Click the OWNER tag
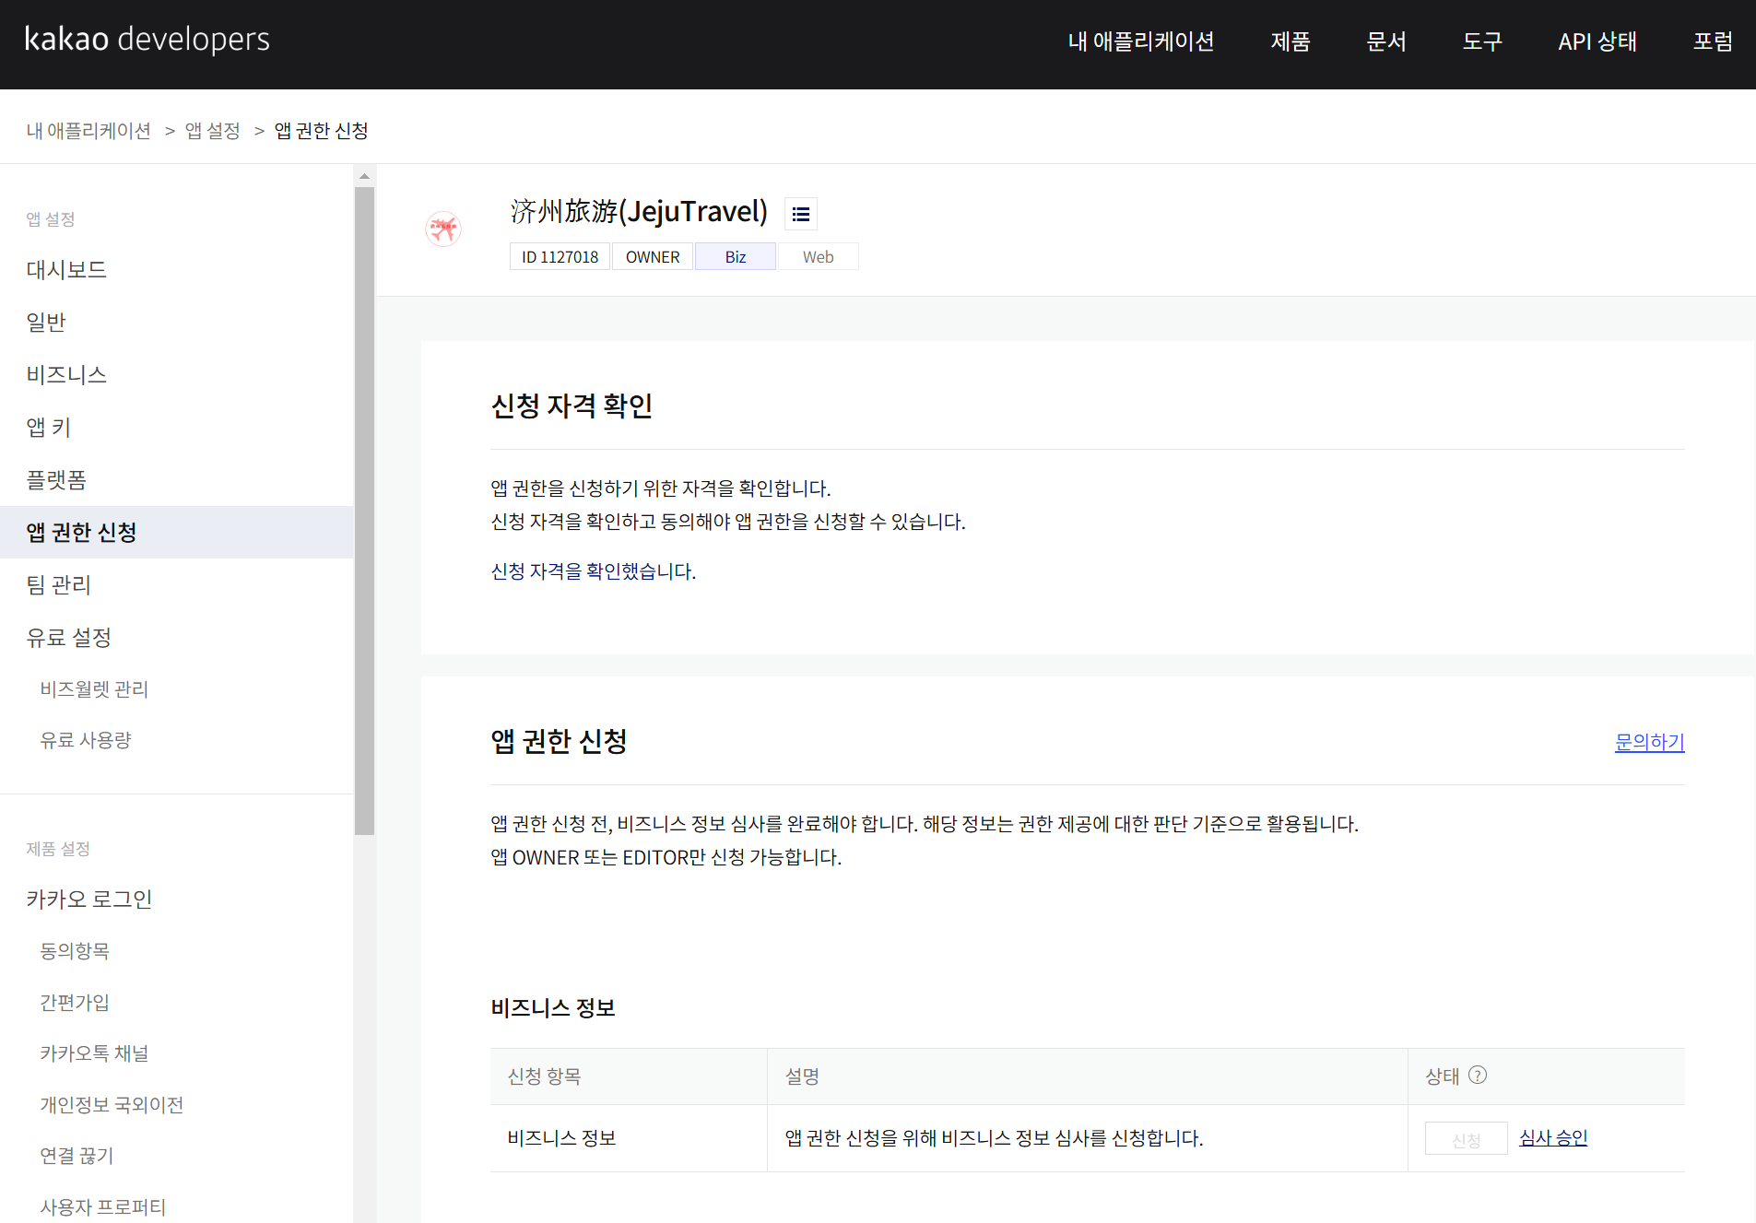 653,257
